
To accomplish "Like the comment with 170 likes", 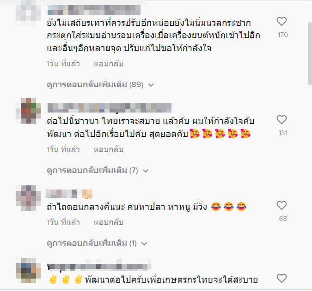I will click(281, 21).
